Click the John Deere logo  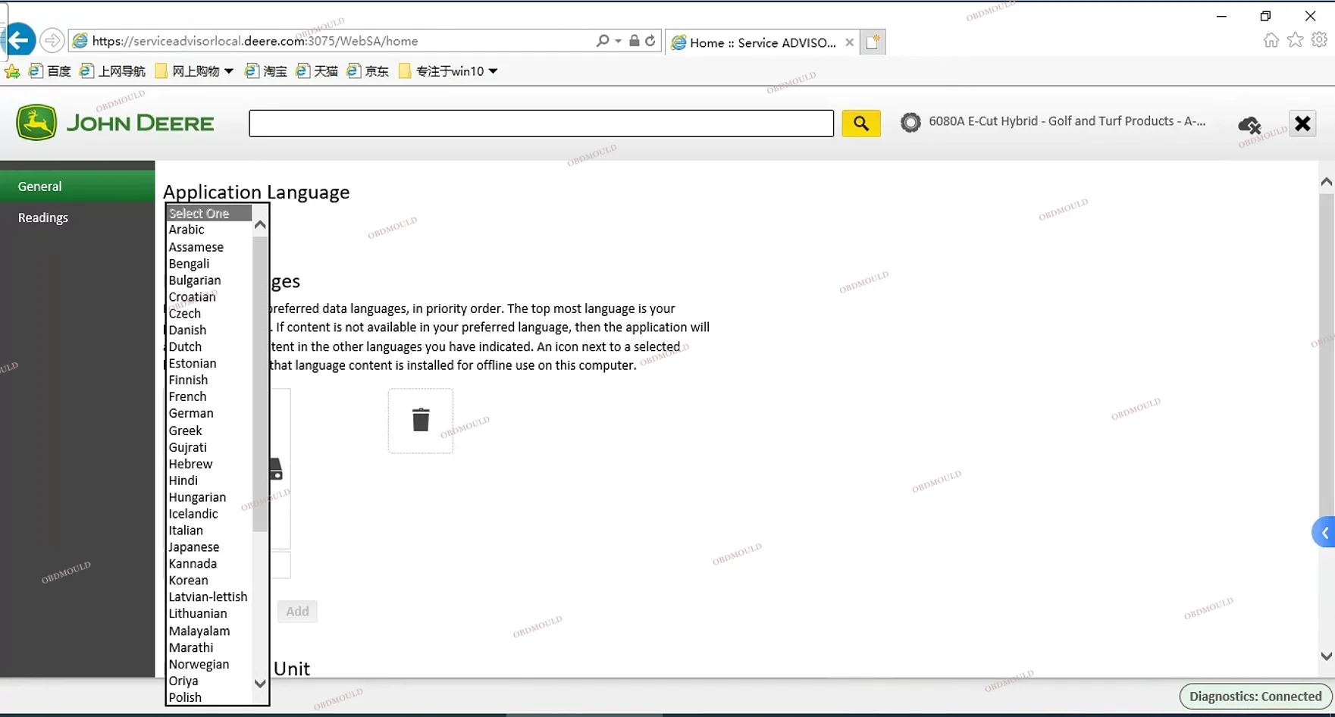tap(115, 123)
